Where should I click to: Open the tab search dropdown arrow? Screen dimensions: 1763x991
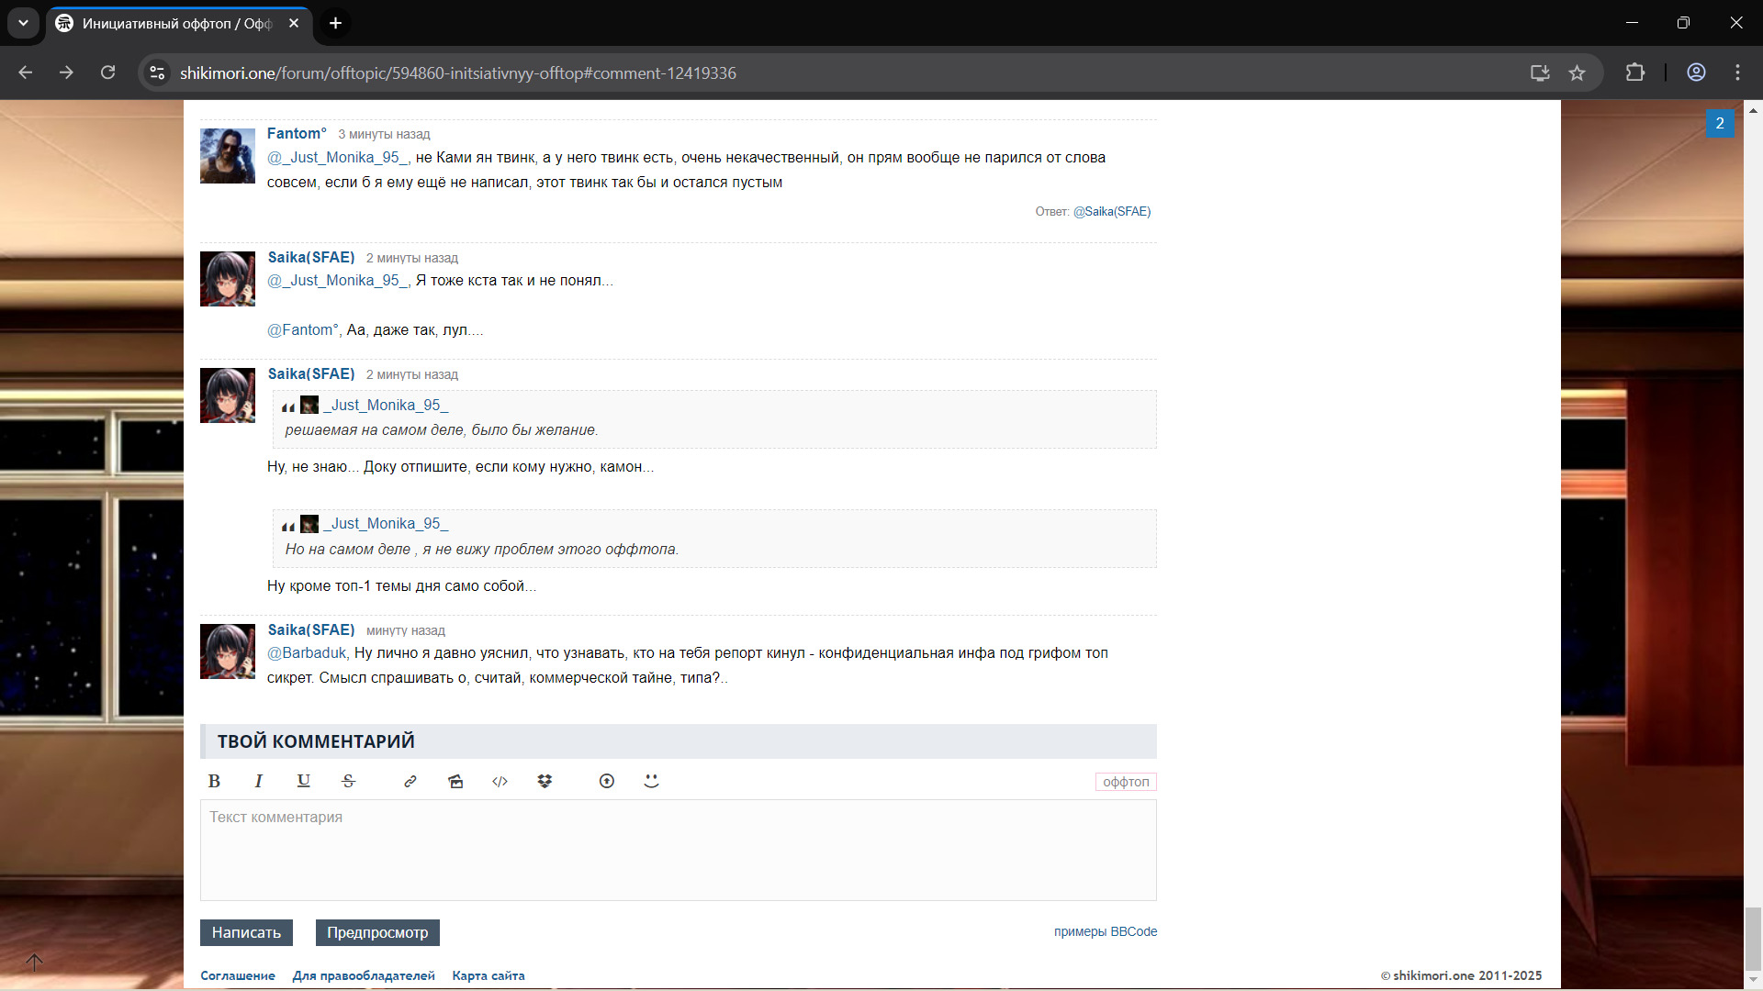(x=23, y=23)
